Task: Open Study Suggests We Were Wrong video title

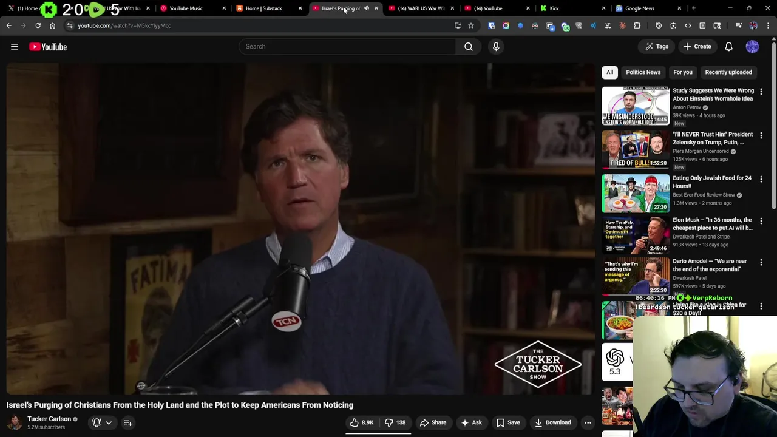Action: pos(713,95)
